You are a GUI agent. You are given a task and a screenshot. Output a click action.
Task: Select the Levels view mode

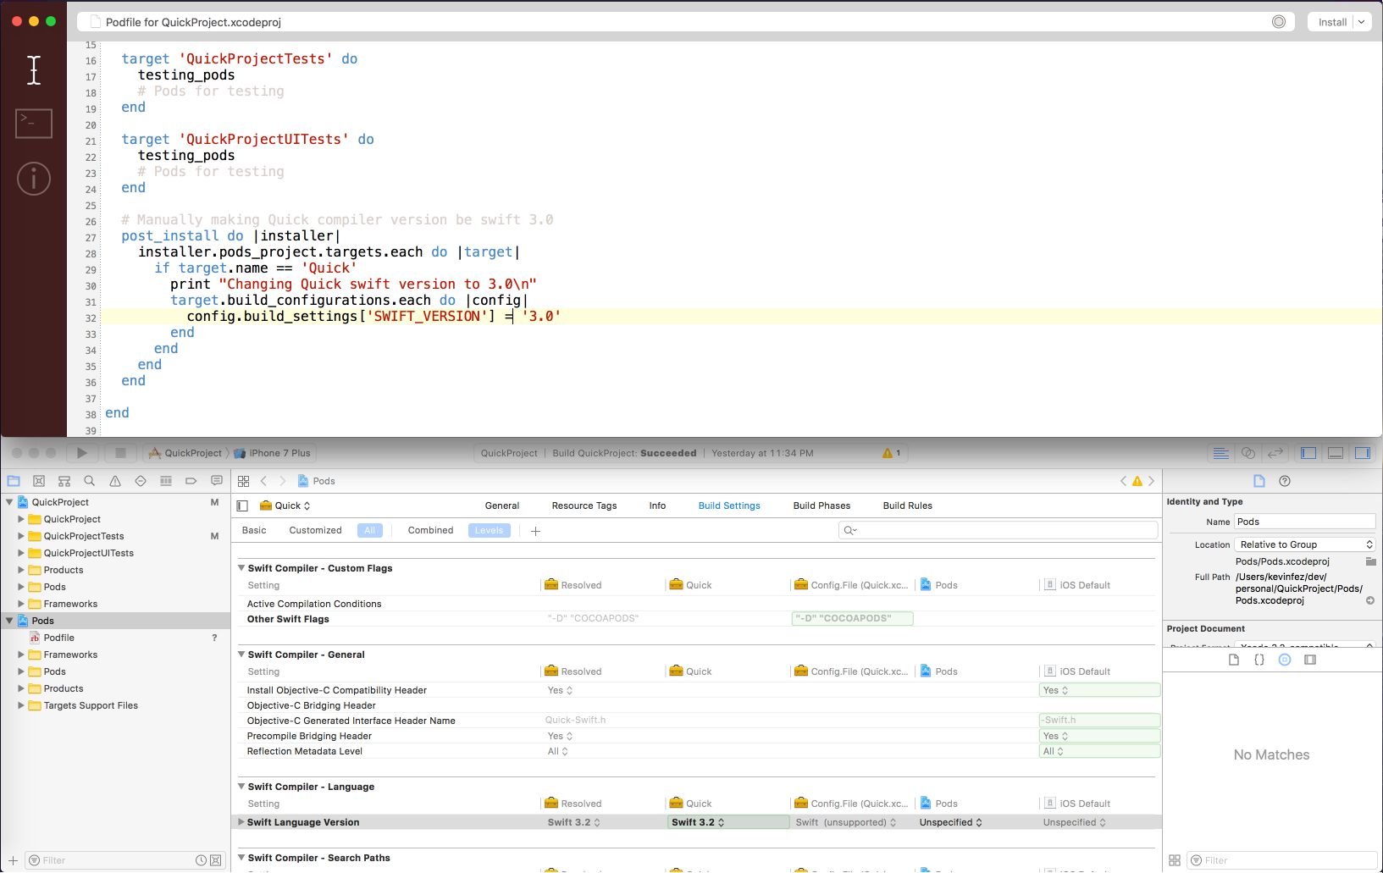click(489, 530)
